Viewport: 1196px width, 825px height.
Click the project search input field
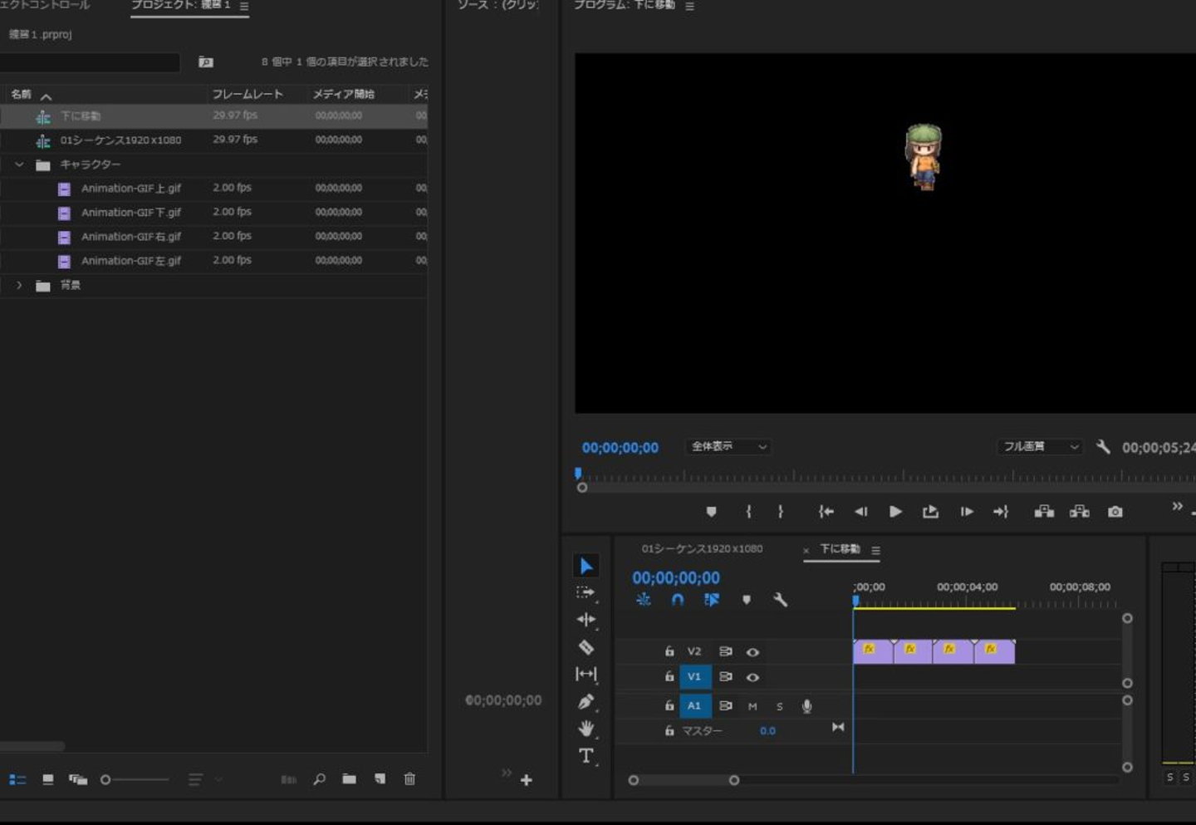[x=90, y=62]
